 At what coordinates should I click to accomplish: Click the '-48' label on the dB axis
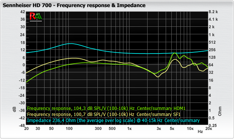tap(22, 126)
